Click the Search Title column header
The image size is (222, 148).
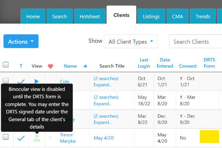click(112, 66)
